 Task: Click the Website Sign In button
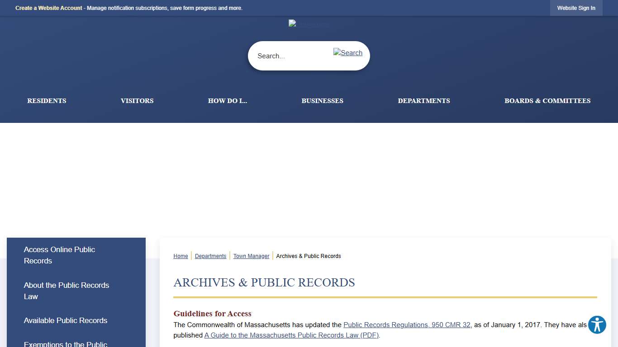tap(576, 8)
